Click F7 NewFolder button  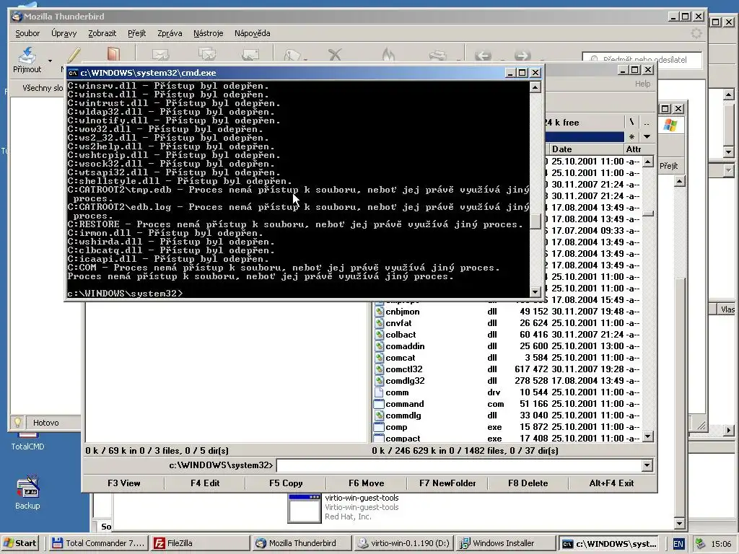pos(447,483)
